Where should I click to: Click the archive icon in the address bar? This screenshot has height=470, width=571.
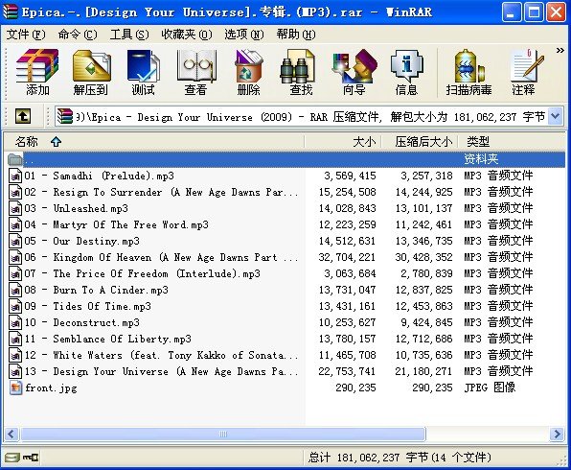pos(65,117)
